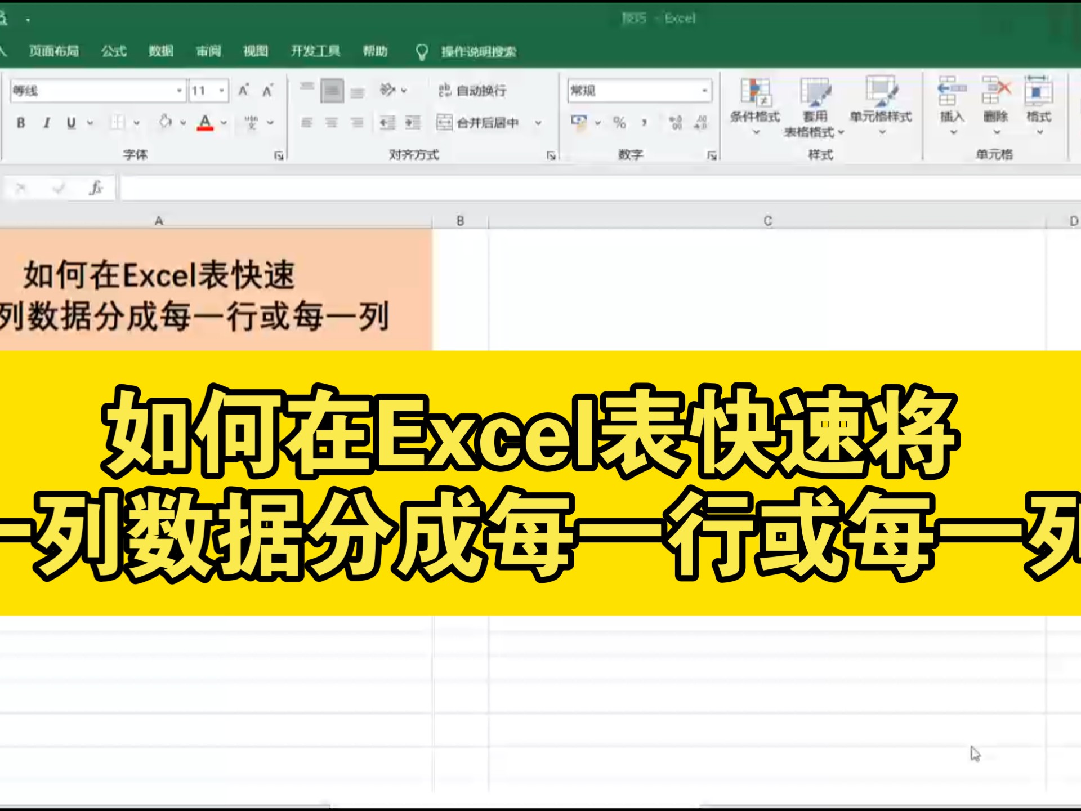
Task: Toggle center text alignment
Action: pos(332,122)
